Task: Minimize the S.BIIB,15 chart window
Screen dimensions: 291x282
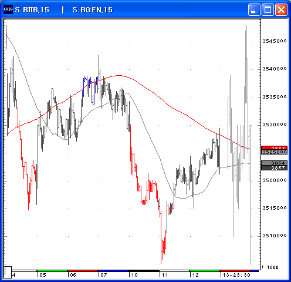Action: [254, 9]
